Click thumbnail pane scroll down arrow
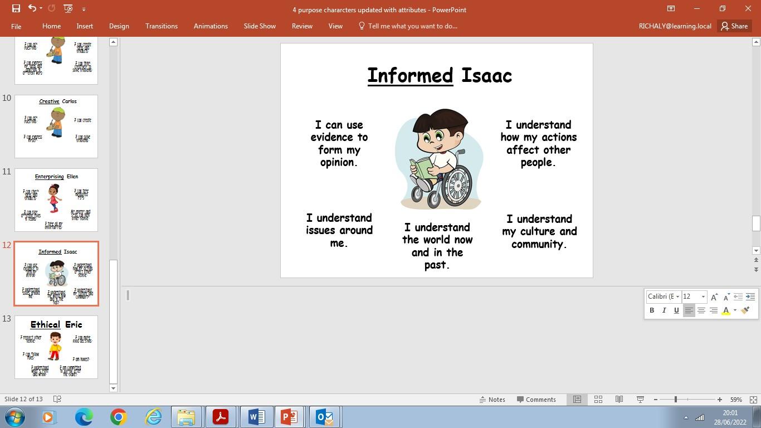The width and height of the screenshot is (761, 428). (x=113, y=388)
